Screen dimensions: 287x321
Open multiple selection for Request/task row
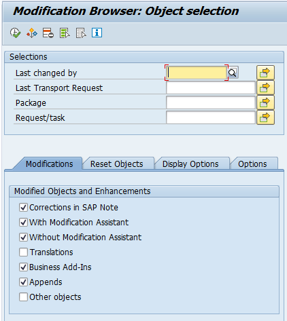(265, 117)
